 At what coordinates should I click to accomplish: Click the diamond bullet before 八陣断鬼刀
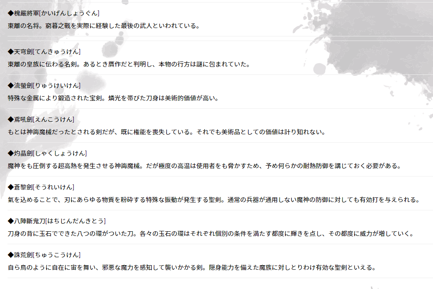pyautogui.click(x=11, y=221)
